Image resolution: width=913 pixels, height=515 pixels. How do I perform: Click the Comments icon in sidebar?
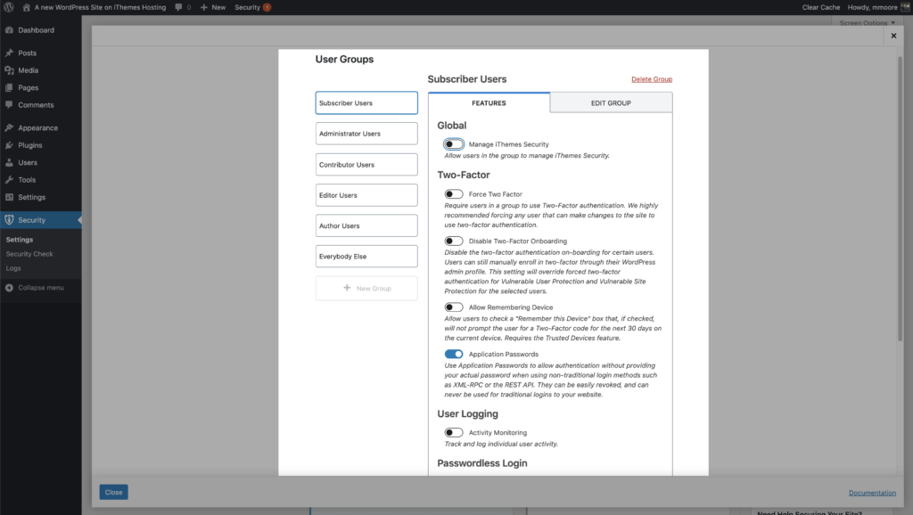click(9, 105)
